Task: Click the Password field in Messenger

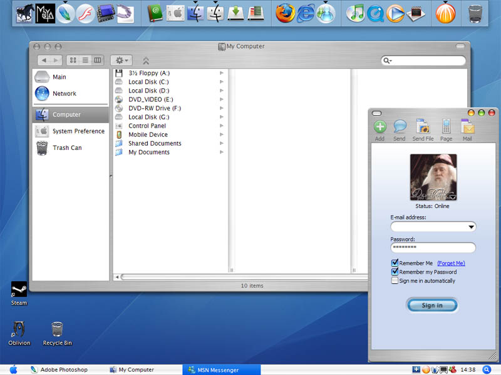Action: pyautogui.click(x=433, y=247)
